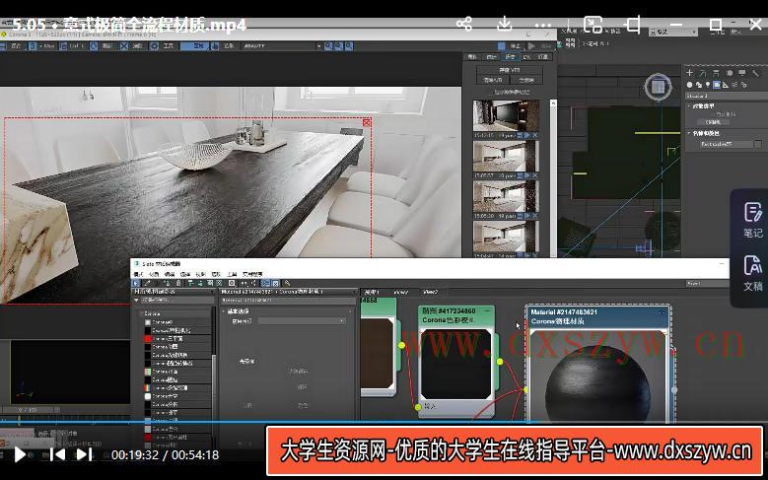This screenshot has width=768, height=480.
Task: Click the ViewCube in the 3ds Max viewport
Action: click(658, 87)
